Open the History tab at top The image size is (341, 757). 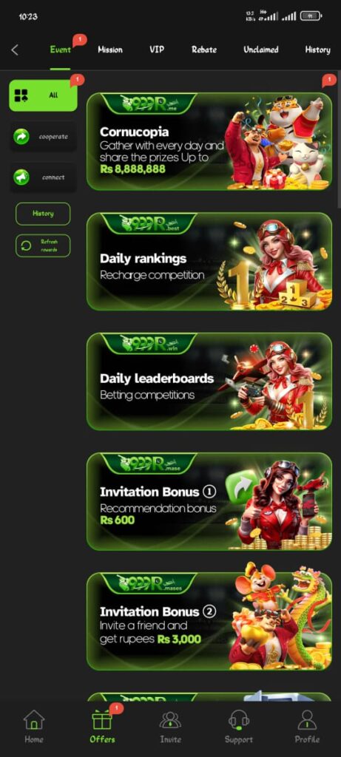pyautogui.click(x=317, y=50)
